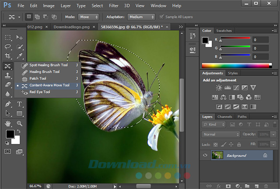Choose Patch Tool from the flyout
This screenshot has height=189, width=280.
coord(38,78)
